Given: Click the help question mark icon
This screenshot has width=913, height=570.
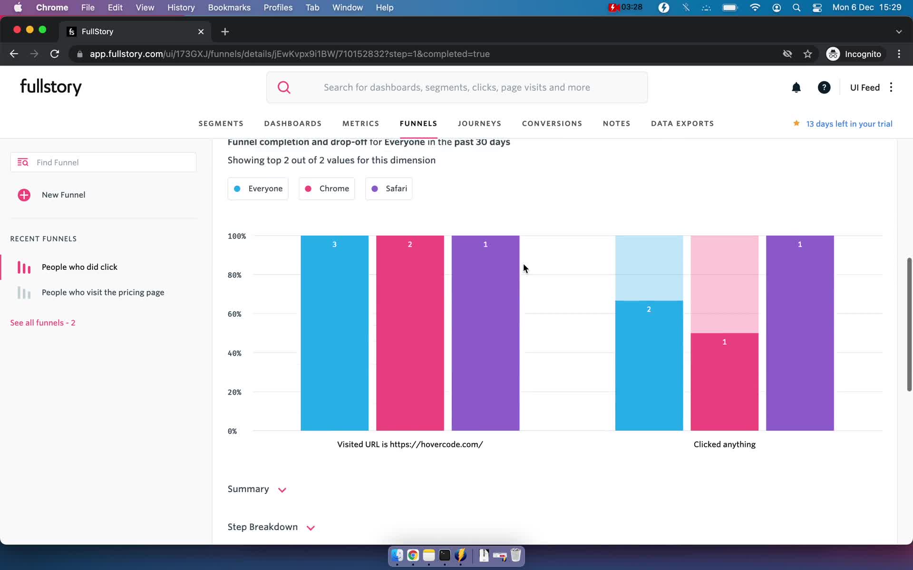Looking at the screenshot, I should coord(824,86).
